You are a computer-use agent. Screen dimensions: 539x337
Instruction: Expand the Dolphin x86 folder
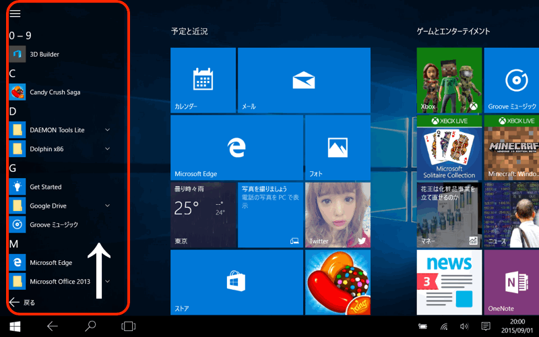pos(107,149)
